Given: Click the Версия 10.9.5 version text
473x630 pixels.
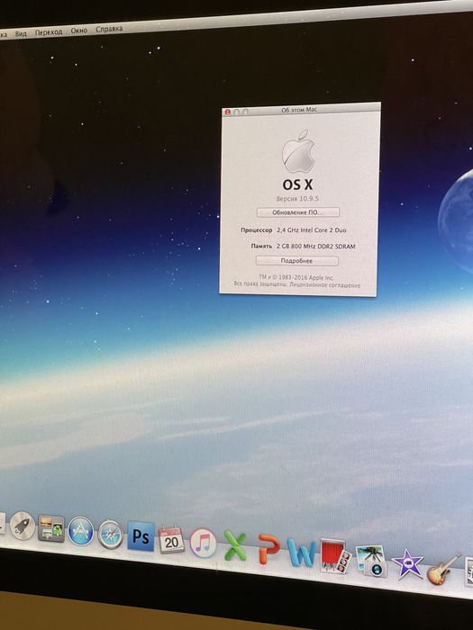Looking at the screenshot, I should pyautogui.click(x=297, y=199).
